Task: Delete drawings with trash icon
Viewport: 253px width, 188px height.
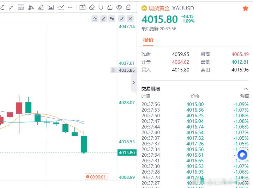Action: click(x=128, y=7)
